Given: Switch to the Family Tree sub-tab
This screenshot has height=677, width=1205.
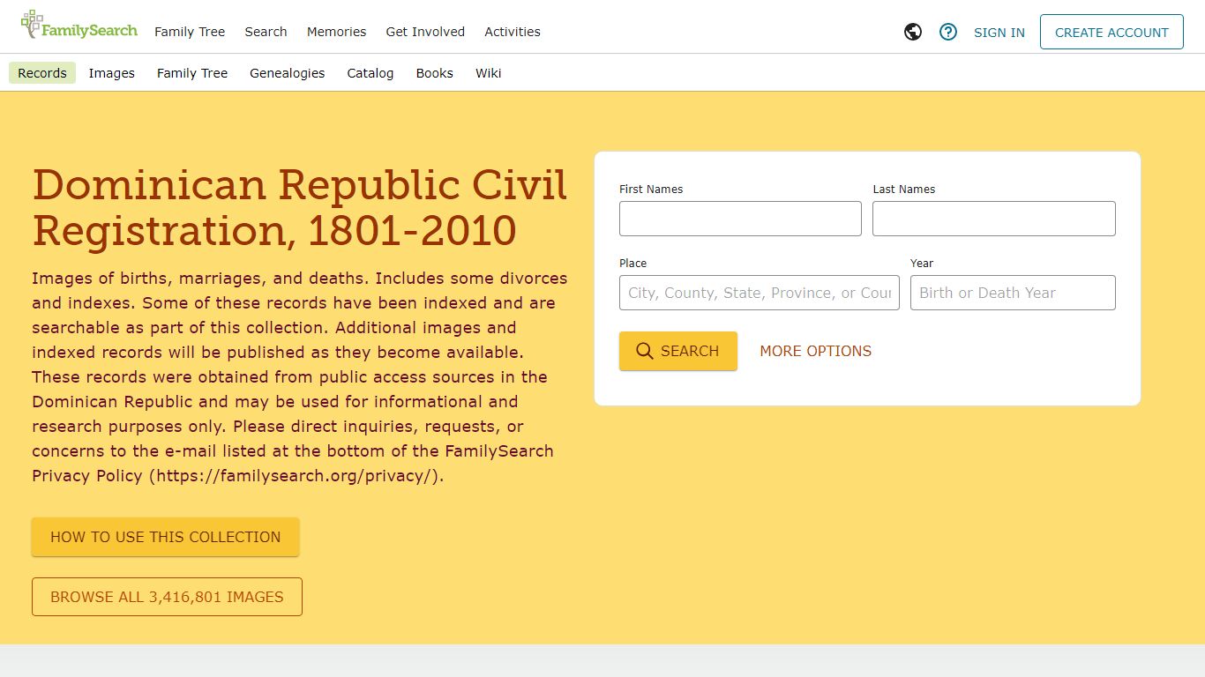Looking at the screenshot, I should point(192,73).
